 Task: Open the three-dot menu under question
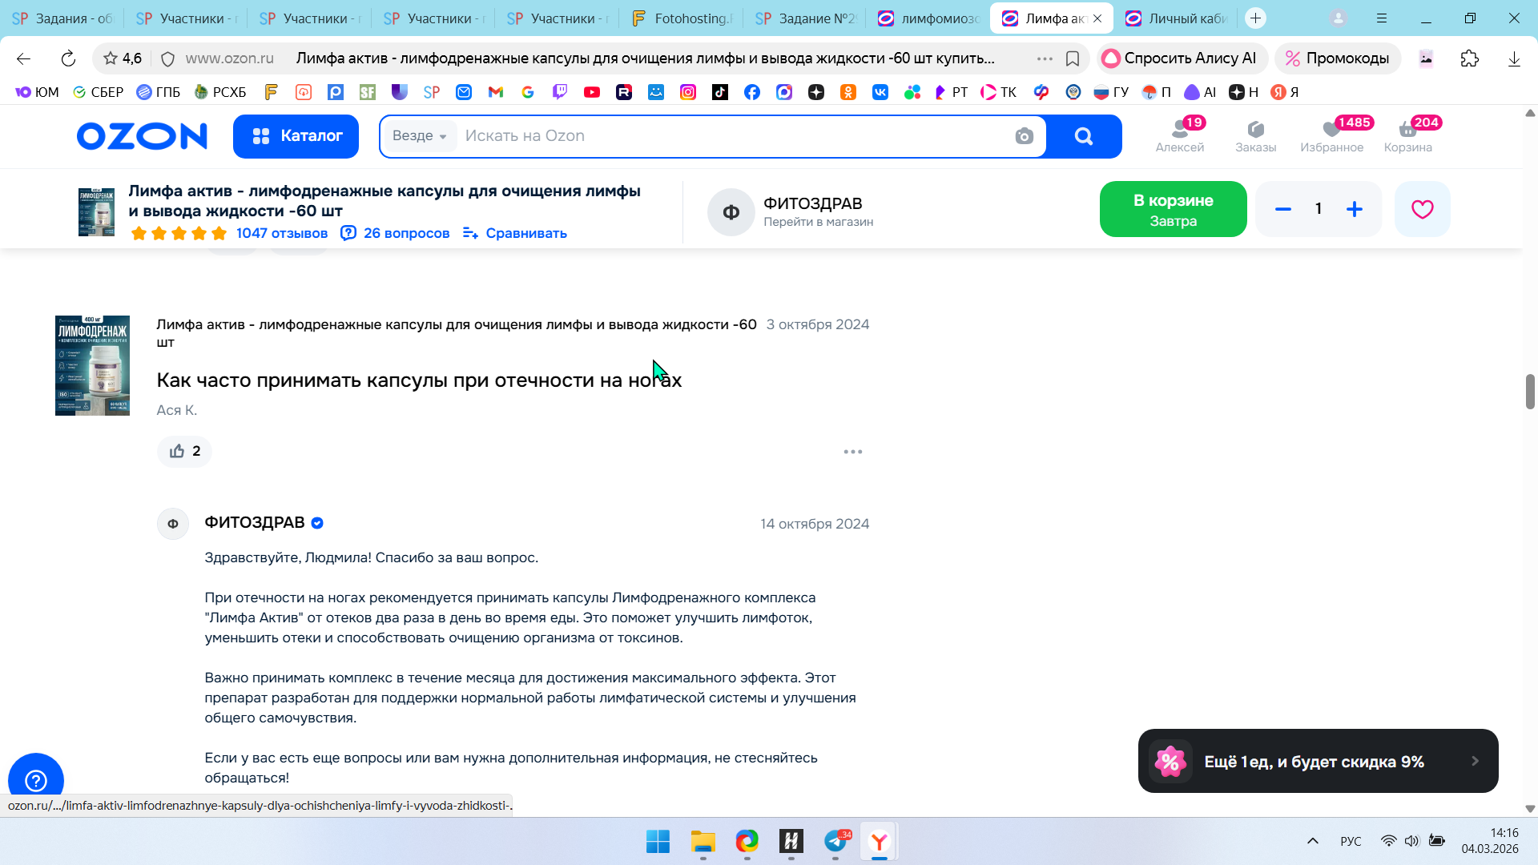tap(852, 452)
